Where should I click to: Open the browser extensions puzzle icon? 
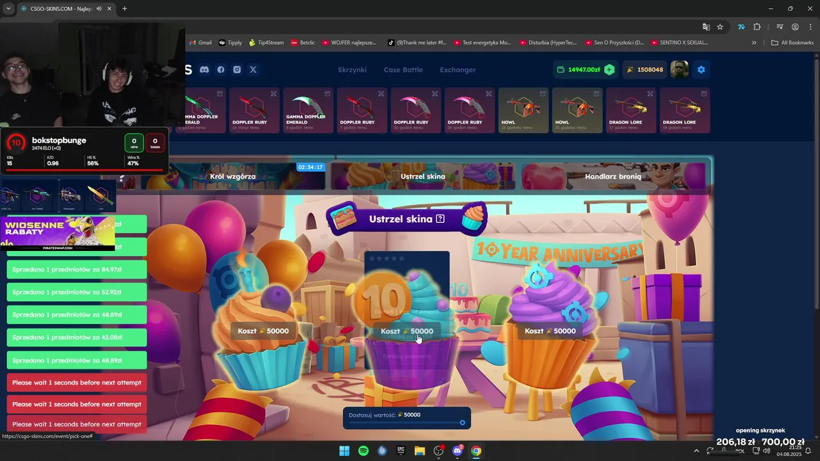(x=757, y=27)
